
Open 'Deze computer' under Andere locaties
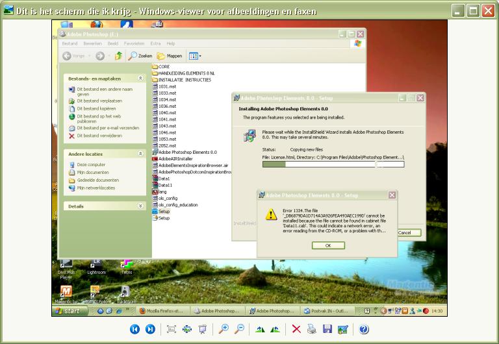click(x=91, y=165)
